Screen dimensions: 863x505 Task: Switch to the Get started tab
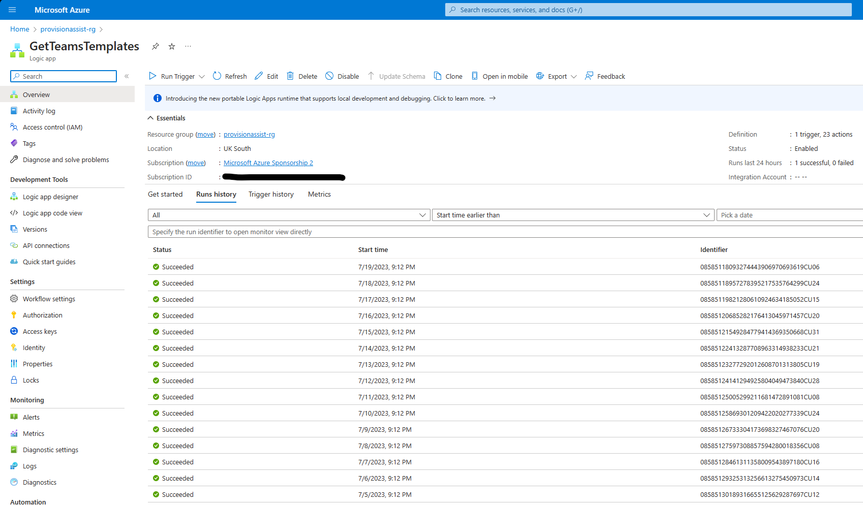pyautogui.click(x=165, y=194)
